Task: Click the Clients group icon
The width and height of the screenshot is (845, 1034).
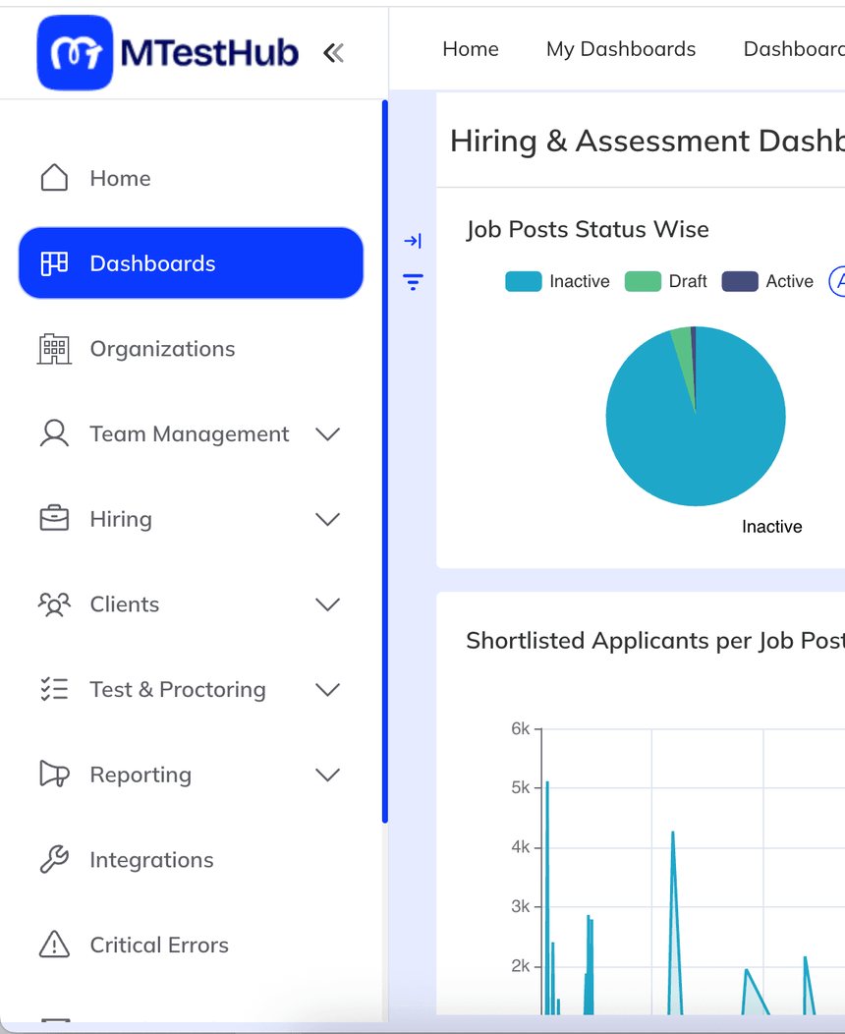Action: point(54,604)
